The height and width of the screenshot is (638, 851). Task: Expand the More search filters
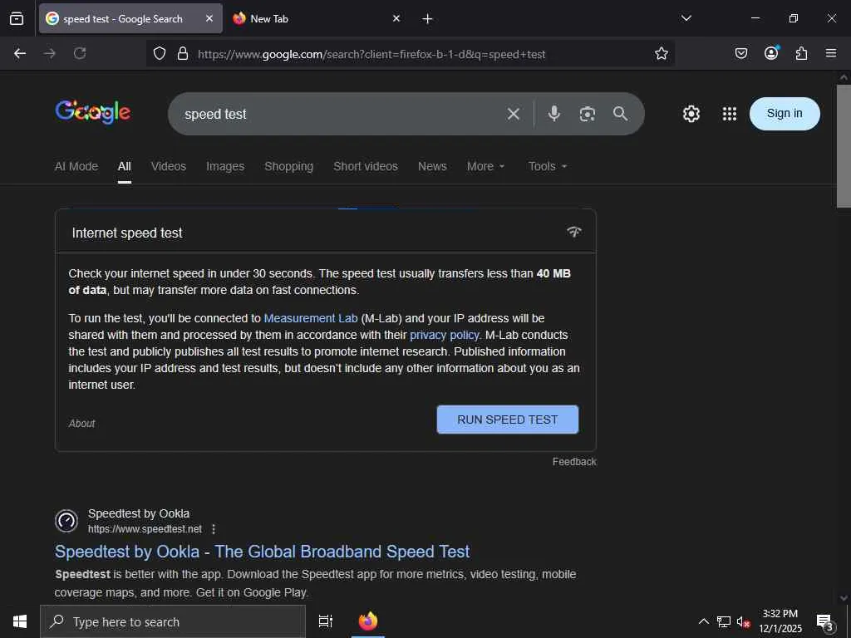(485, 166)
